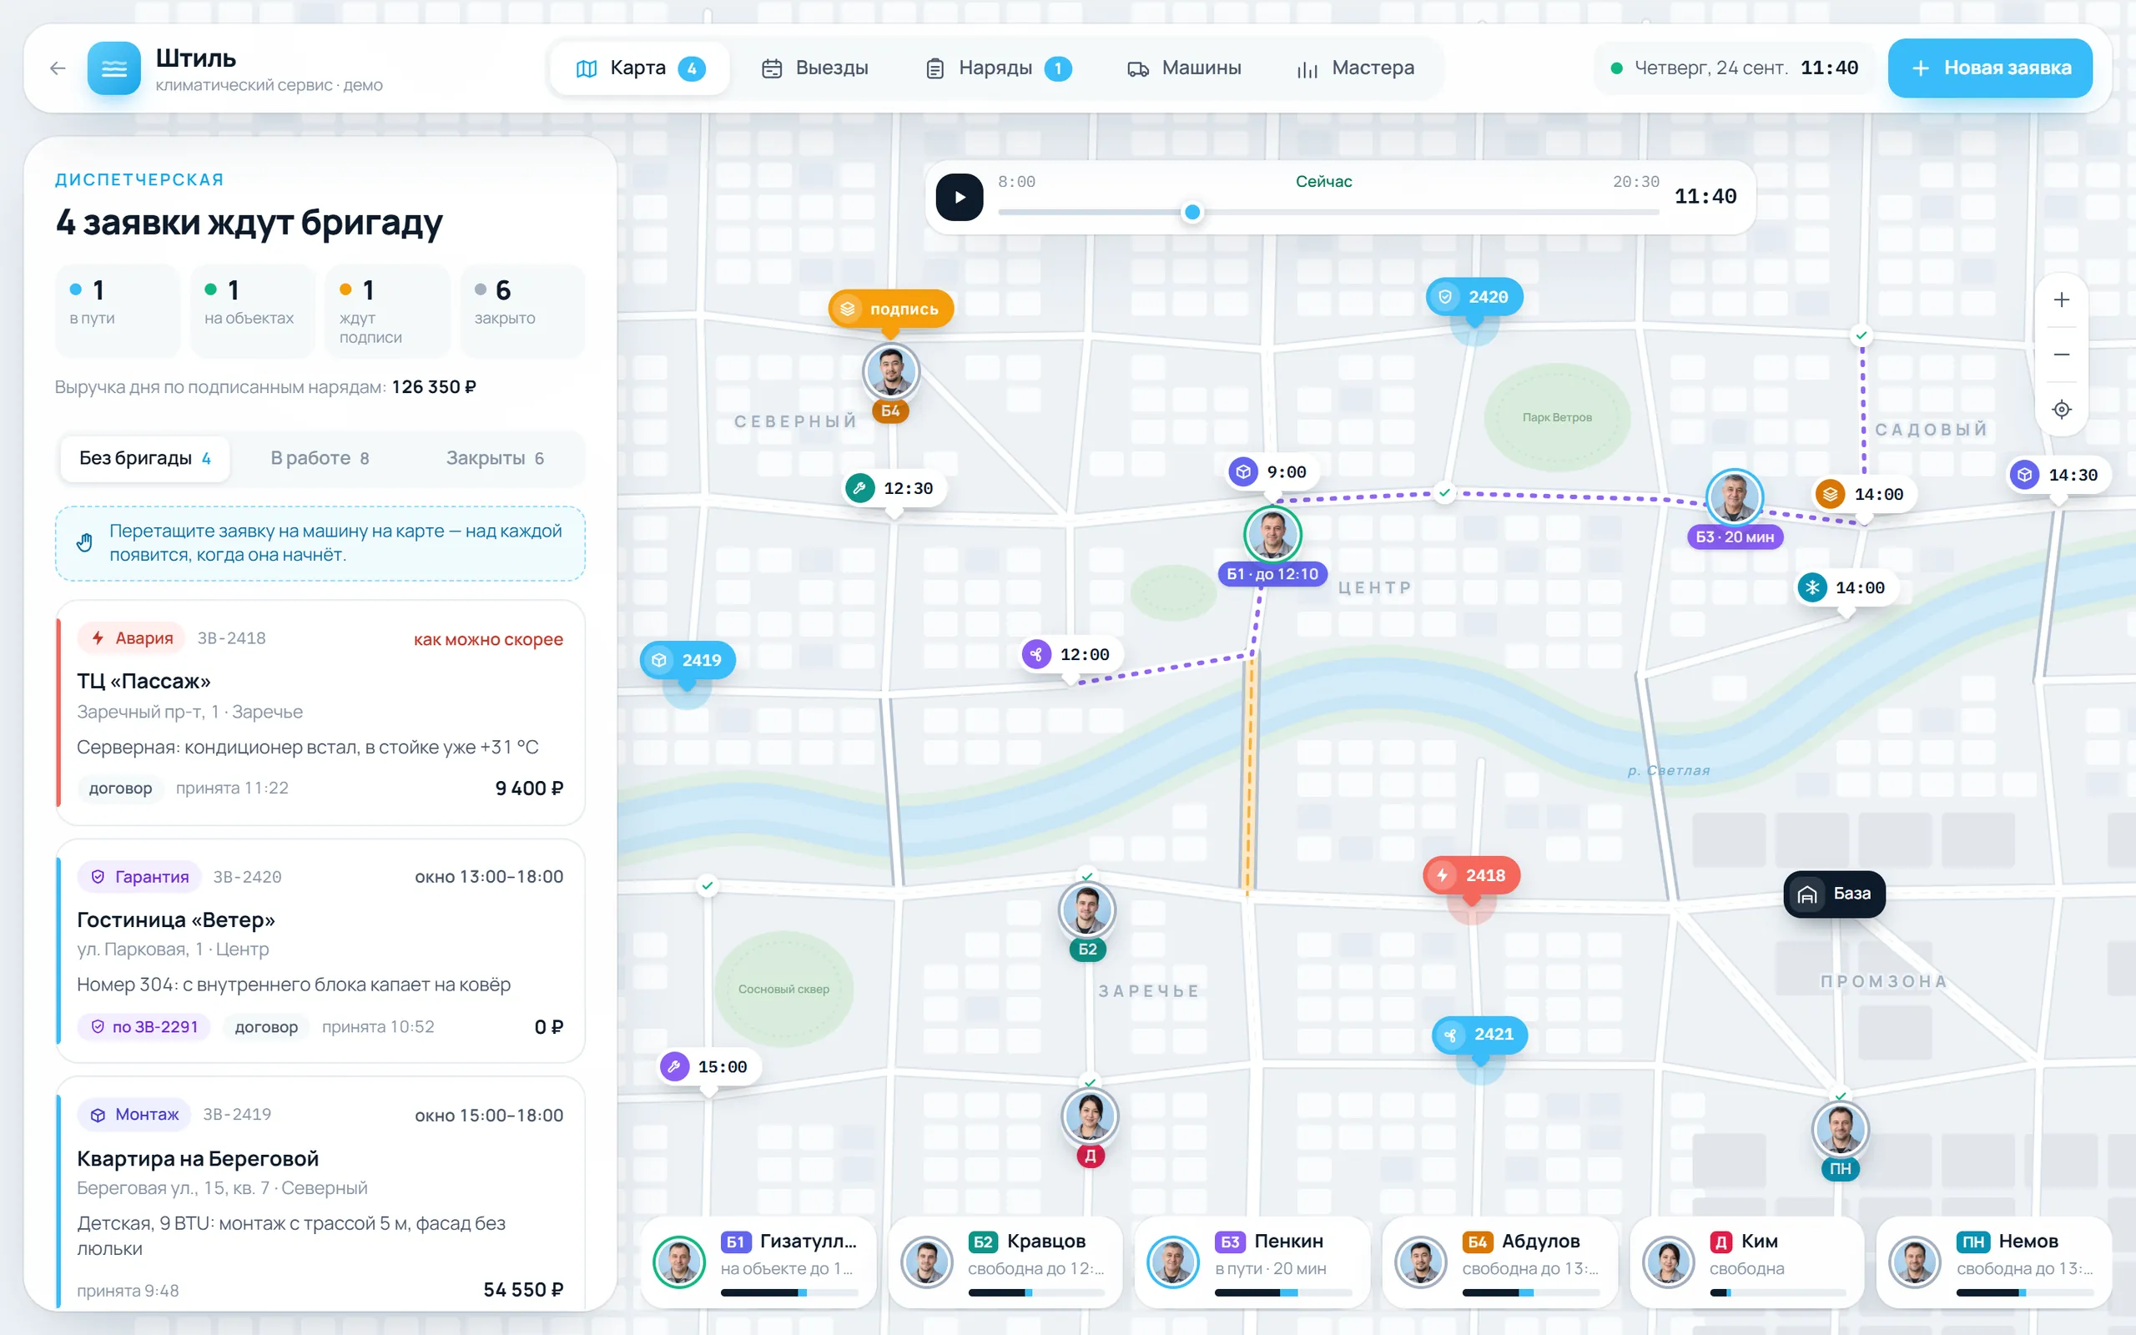Click the Абдулов crew card
This screenshot has width=2136, height=1335.
coord(1499,1262)
